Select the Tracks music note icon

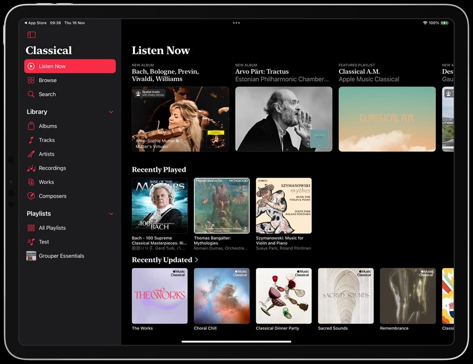coord(31,140)
